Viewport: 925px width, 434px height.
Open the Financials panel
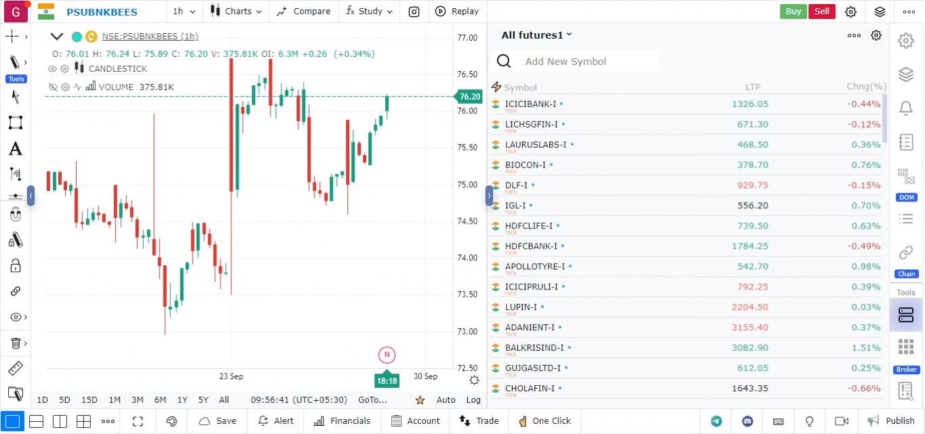click(342, 421)
